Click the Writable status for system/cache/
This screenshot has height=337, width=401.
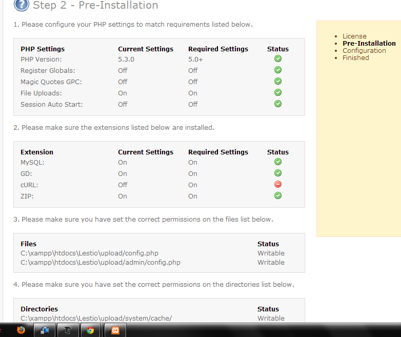tap(271, 318)
